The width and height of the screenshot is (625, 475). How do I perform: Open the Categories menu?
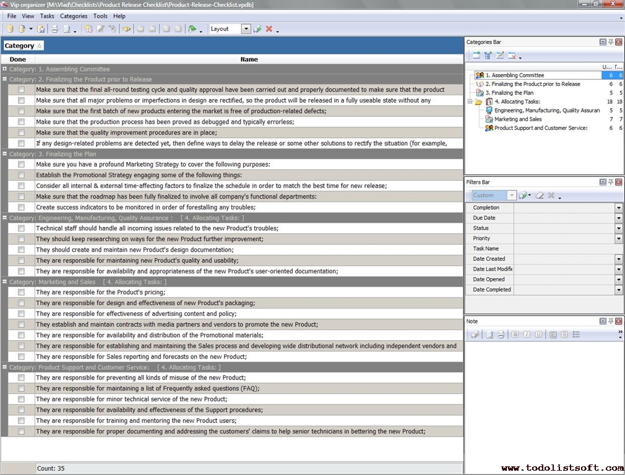(73, 16)
